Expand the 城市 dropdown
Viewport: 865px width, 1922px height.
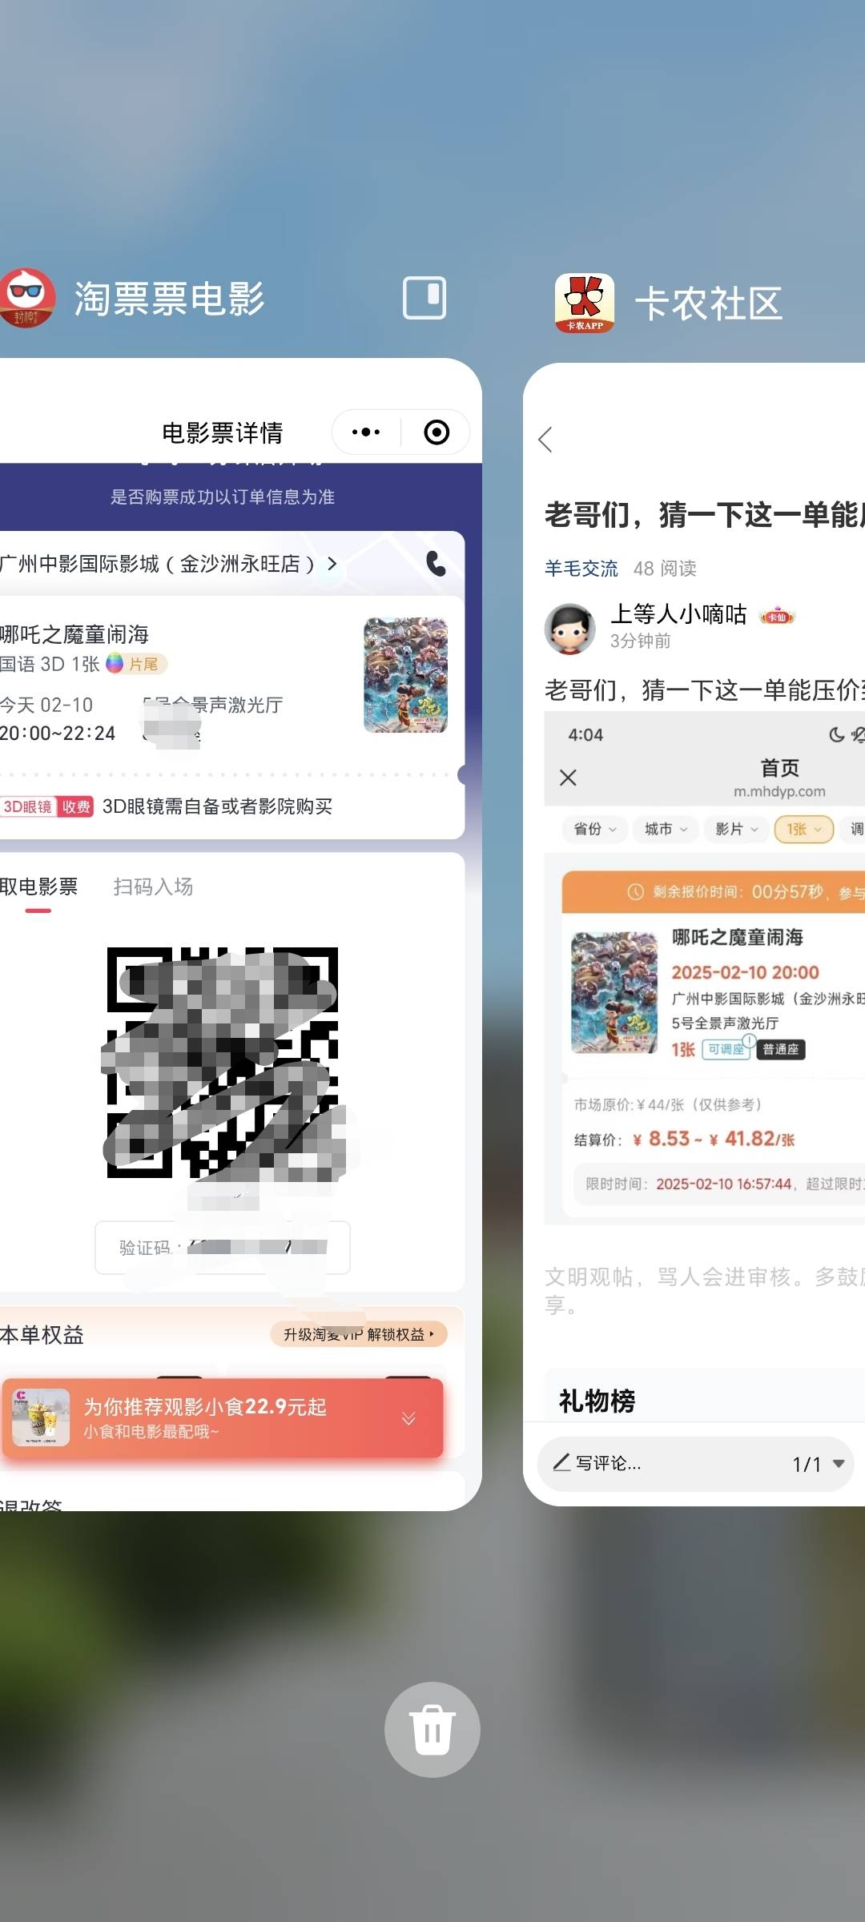pyautogui.click(x=666, y=829)
